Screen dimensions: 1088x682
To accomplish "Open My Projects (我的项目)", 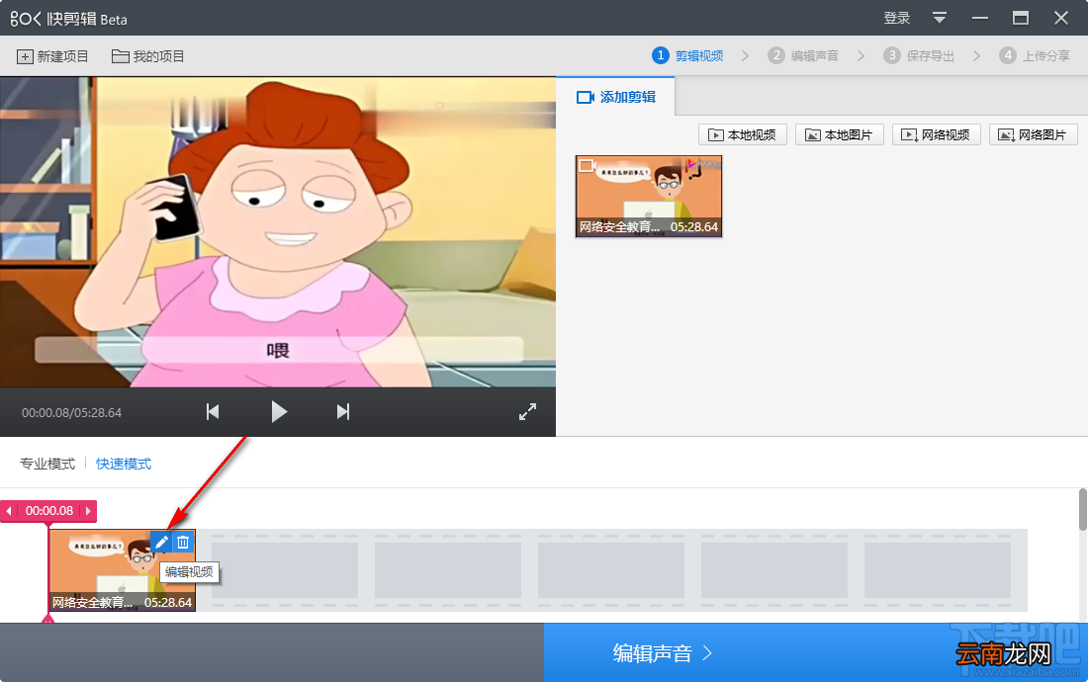I will pyautogui.click(x=148, y=56).
